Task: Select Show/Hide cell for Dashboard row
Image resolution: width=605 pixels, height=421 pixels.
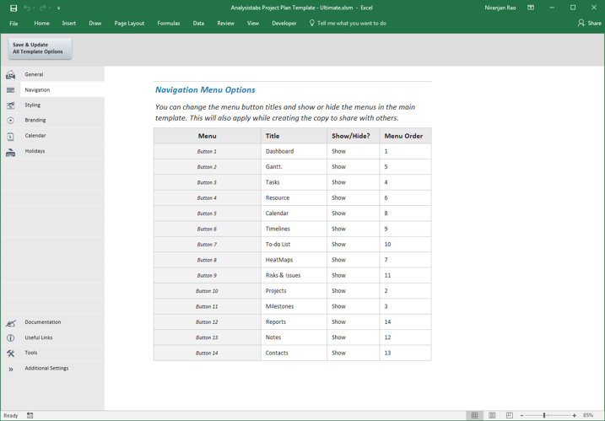Action: [x=353, y=151]
